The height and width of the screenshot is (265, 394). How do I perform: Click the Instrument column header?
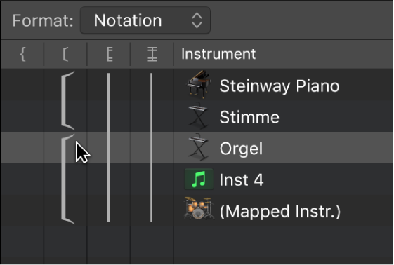coord(218,54)
